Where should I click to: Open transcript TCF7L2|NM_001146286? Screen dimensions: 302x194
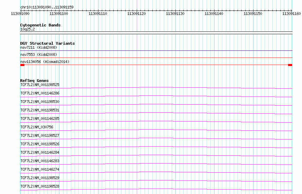click(x=40, y=93)
